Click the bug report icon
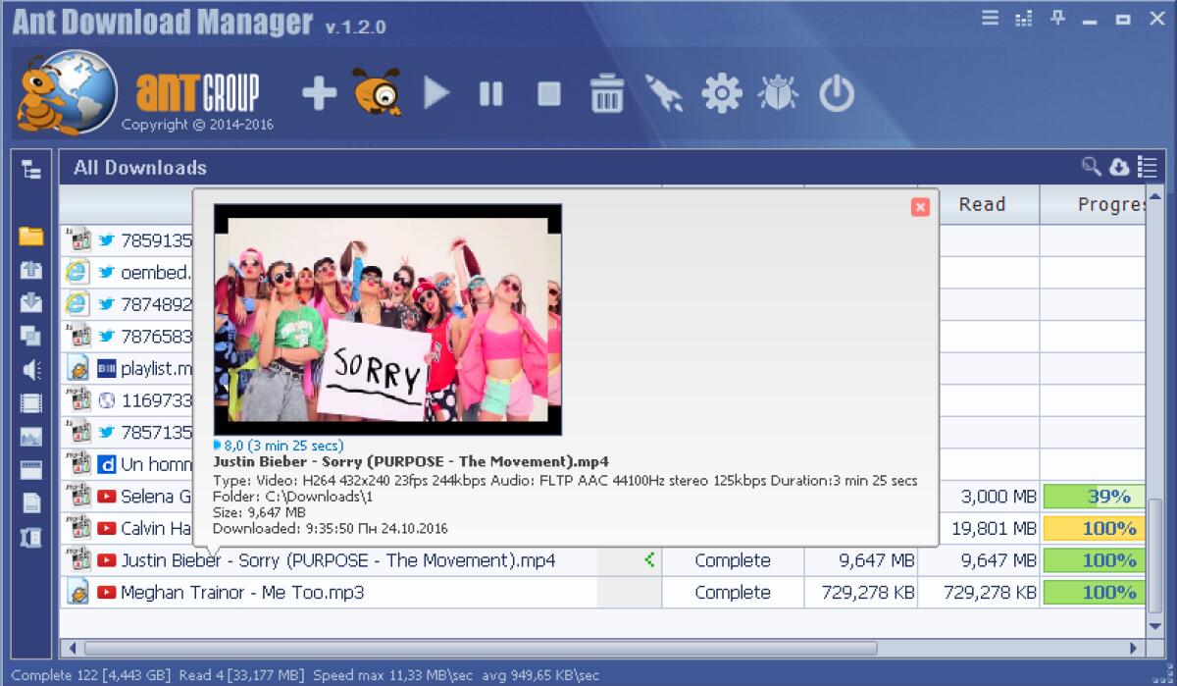This screenshot has width=1177, height=686. tap(780, 94)
